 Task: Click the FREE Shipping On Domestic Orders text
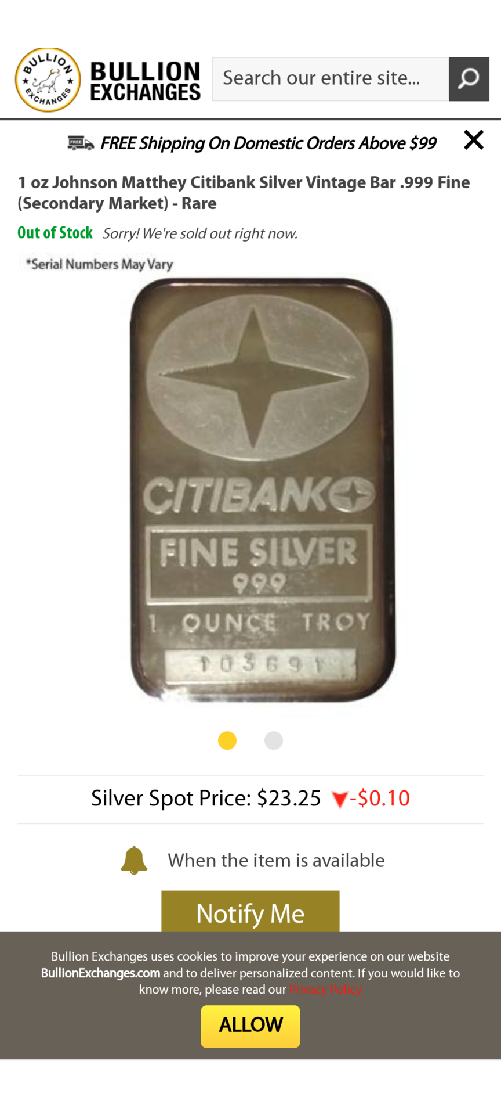(x=268, y=143)
